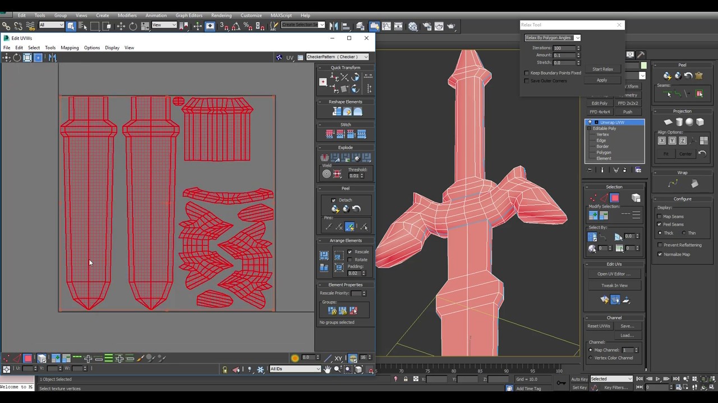Click the Weld target icon in Explode rollout
Screen dimensions: 718x403
[x=326, y=174]
